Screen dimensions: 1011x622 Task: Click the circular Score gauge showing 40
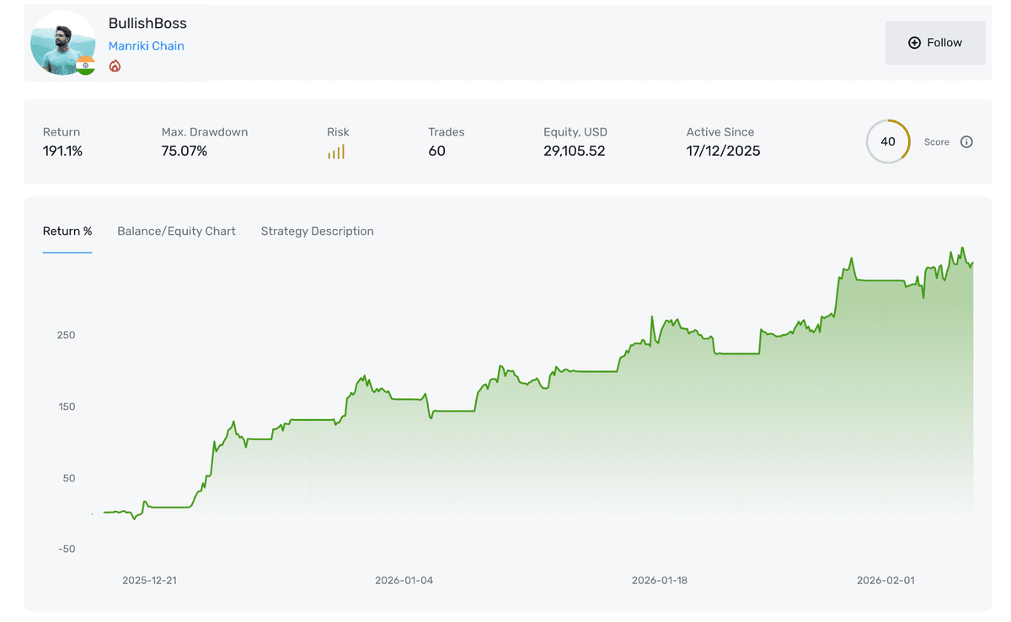point(888,141)
